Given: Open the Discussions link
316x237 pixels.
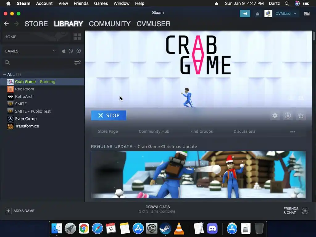Looking at the screenshot, I should coord(244,131).
